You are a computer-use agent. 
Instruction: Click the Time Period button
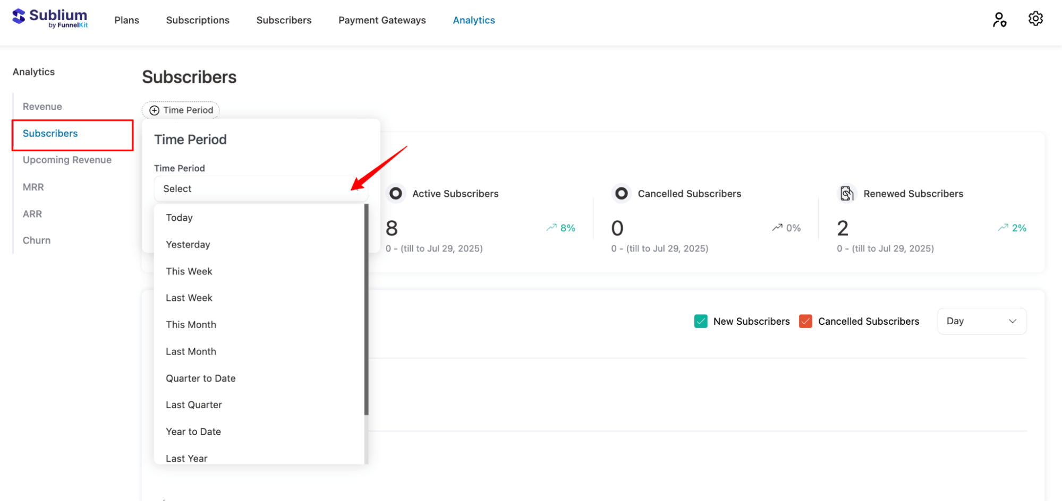click(x=180, y=110)
